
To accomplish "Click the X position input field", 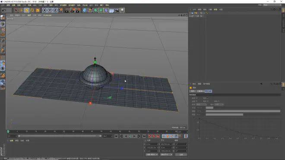I will 152,144.
